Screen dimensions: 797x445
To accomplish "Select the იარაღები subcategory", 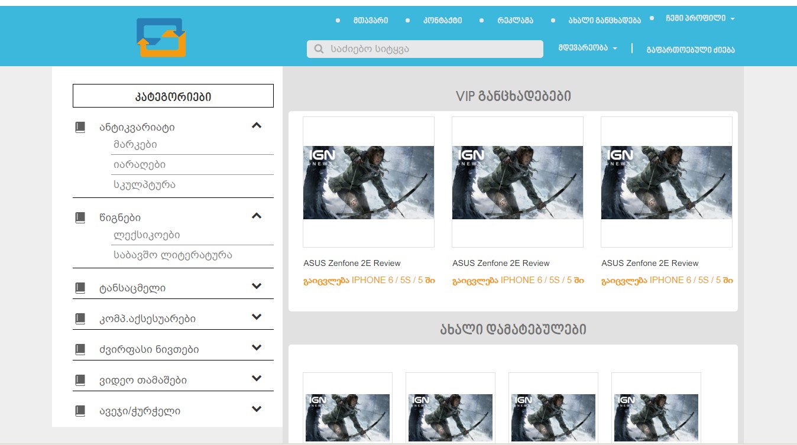I will [x=140, y=165].
